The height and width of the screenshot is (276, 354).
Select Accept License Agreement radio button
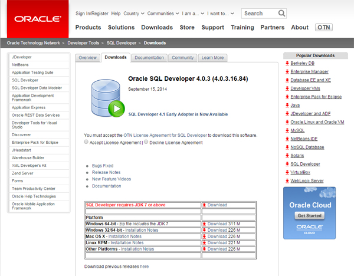pos(87,142)
